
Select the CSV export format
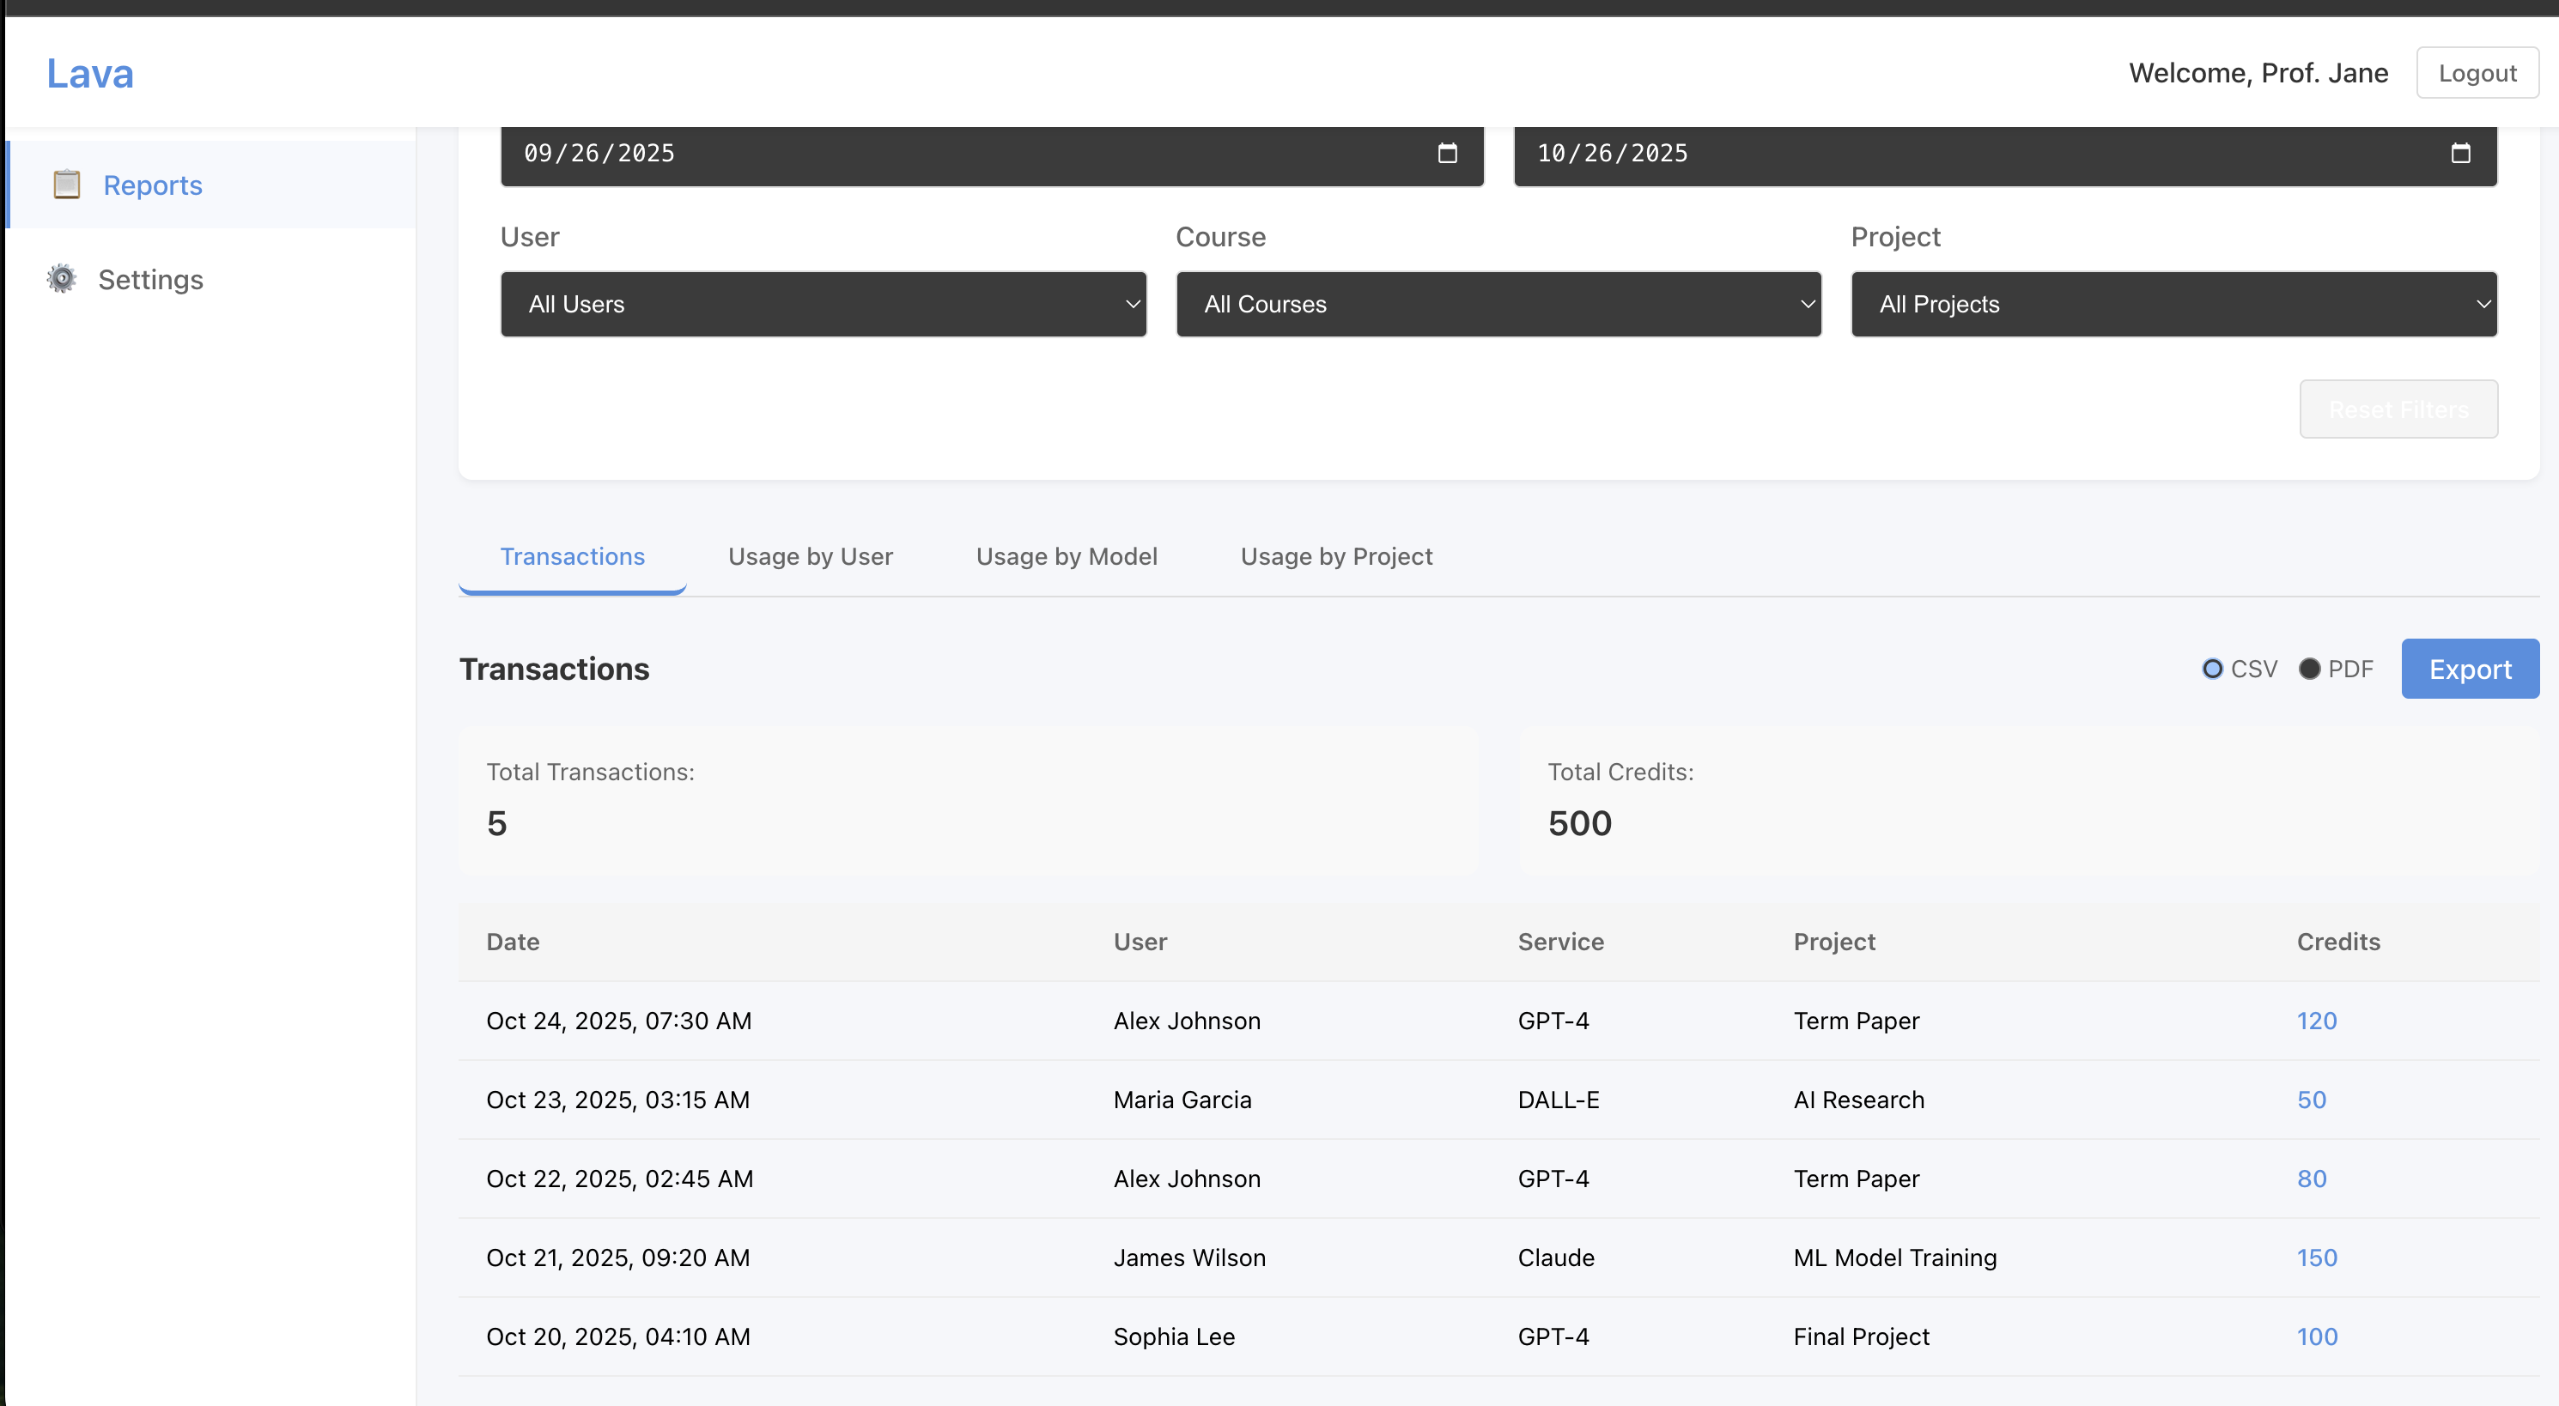(2211, 670)
